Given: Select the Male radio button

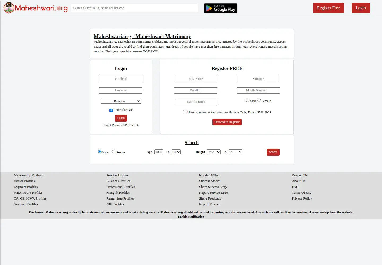Looking at the screenshot, I should [247, 100].
